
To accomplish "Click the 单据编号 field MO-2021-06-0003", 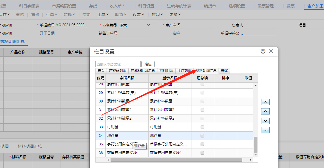I will [72, 25].
